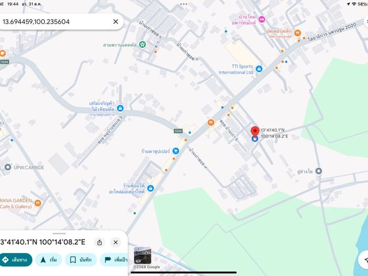Tap the สามพรานแคคตัส label
Image resolution: width=368 pixels, height=276 pixels.
point(120,45)
